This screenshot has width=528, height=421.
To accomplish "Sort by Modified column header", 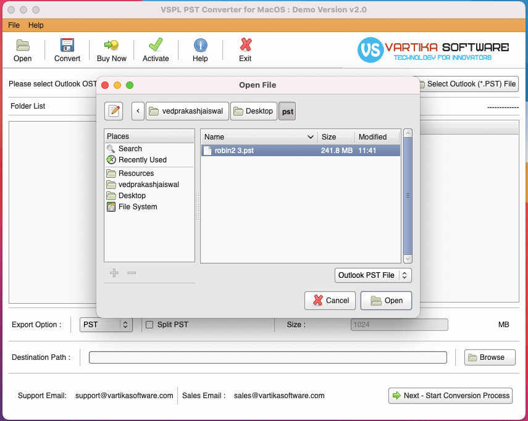I will pos(377,137).
